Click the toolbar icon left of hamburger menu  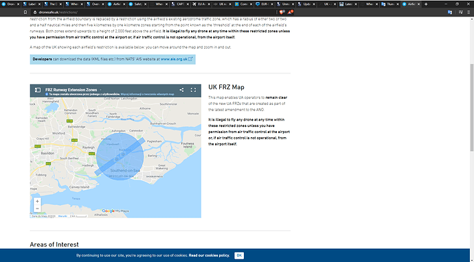[461, 12]
